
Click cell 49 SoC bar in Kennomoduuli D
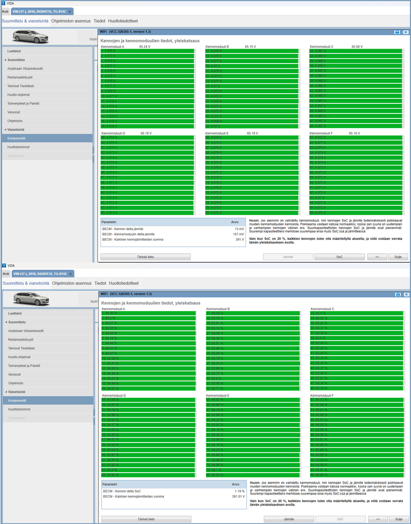tap(148, 400)
